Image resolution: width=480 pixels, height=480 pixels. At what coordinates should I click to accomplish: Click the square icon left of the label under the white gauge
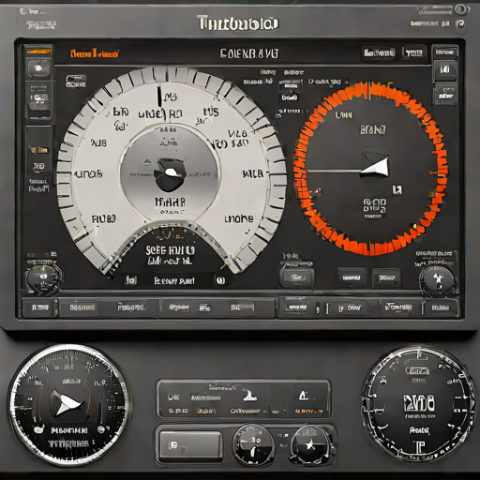[130, 279]
